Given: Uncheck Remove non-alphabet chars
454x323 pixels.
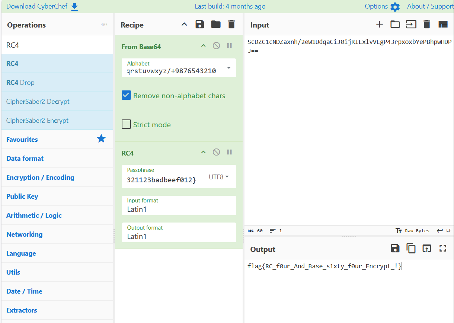Looking at the screenshot, I should pyautogui.click(x=127, y=95).
